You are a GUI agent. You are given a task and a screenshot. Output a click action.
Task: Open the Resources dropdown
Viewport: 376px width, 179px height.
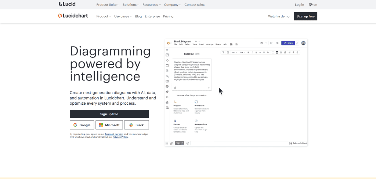(x=151, y=5)
